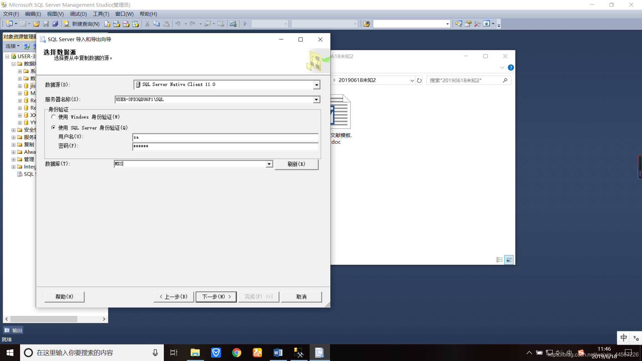Click the Execute play arrow icon
This screenshot has width=642, height=361.
[x=245, y=24]
